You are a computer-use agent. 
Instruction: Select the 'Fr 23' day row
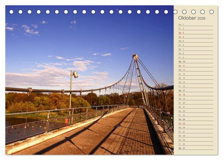click(196, 115)
